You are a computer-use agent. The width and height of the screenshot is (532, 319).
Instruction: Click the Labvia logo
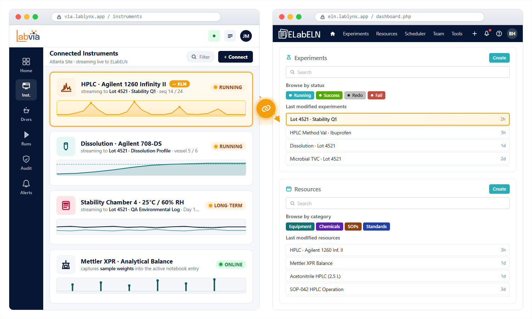28,36
